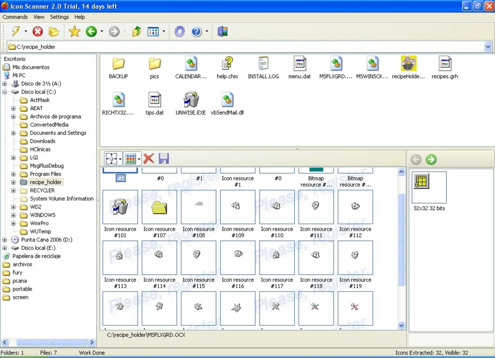Select the menu.dat file
495x358 pixels.
click(300, 68)
